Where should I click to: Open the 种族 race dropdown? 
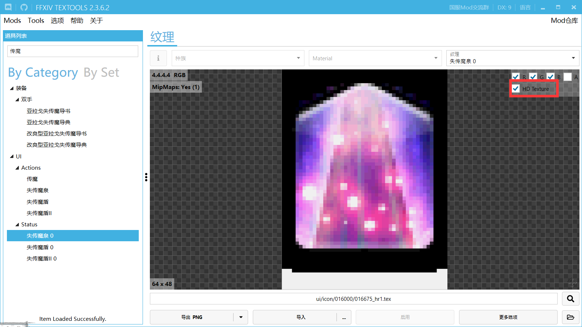pos(238,58)
